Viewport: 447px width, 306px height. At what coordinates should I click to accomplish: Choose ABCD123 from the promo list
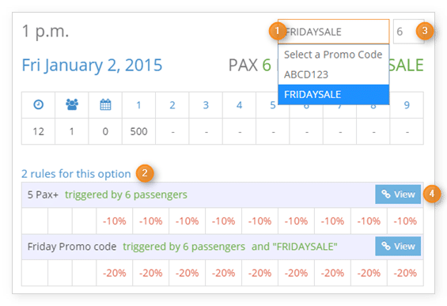pos(334,74)
